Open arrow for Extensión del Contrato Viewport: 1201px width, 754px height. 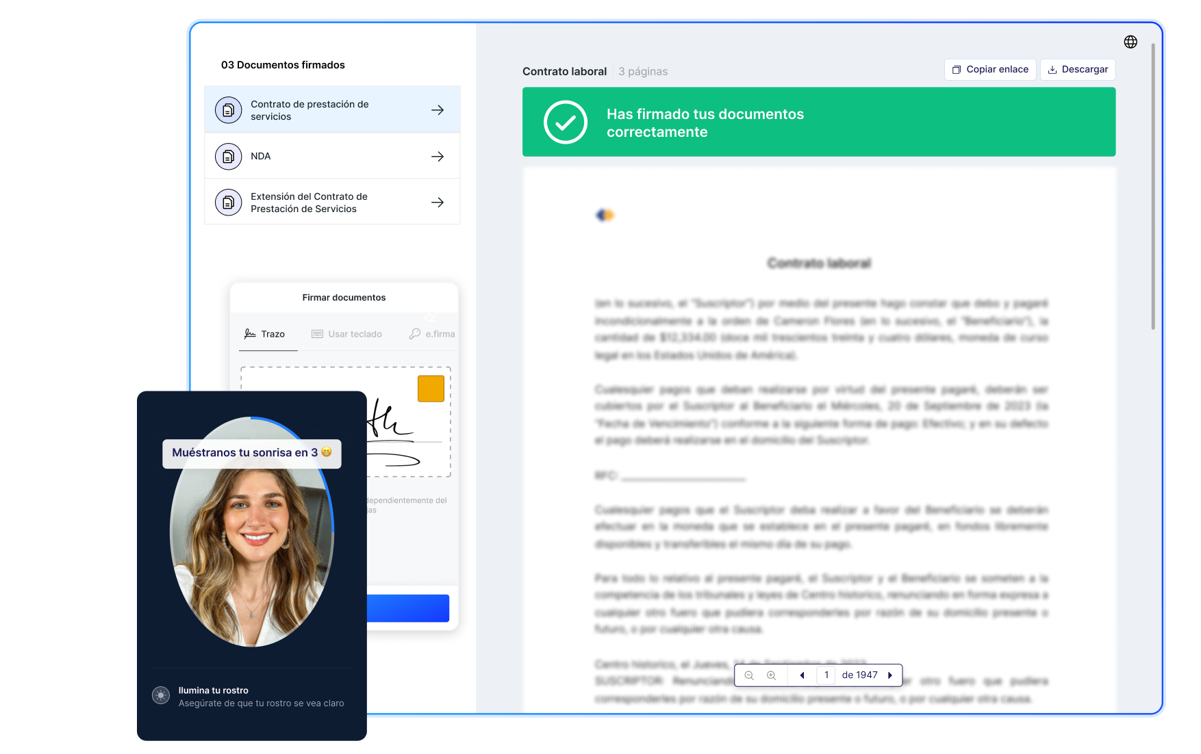coord(438,203)
